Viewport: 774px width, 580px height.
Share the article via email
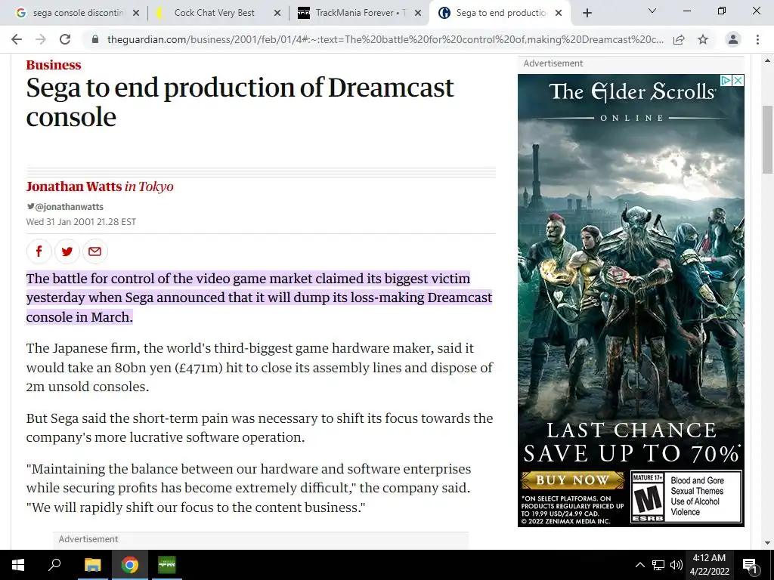(94, 251)
